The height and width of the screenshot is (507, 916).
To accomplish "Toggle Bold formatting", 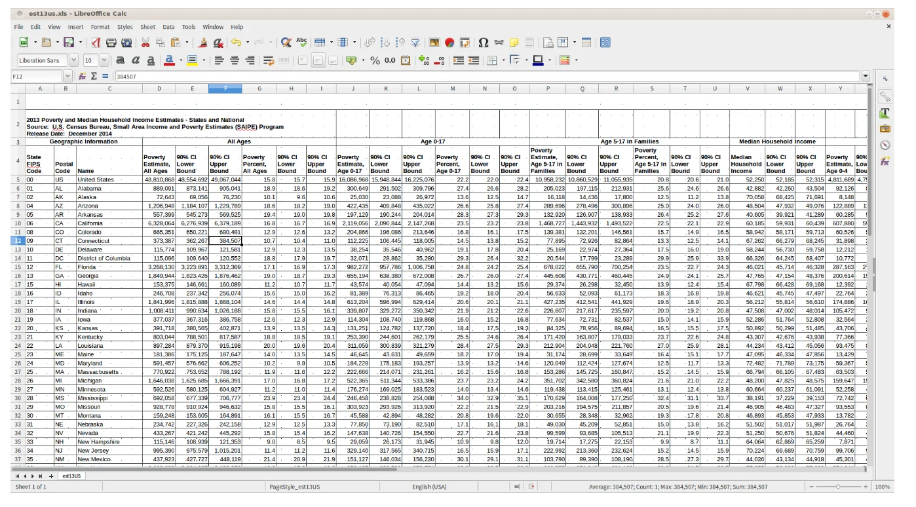I will tap(121, 60).
